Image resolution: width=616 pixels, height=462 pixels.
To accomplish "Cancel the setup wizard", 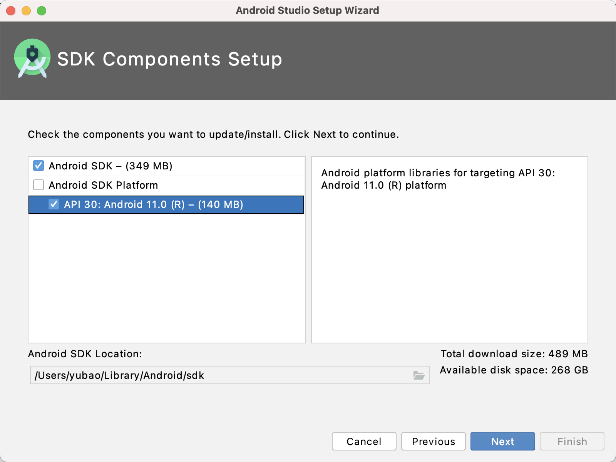I will click(x=364, y=441).
